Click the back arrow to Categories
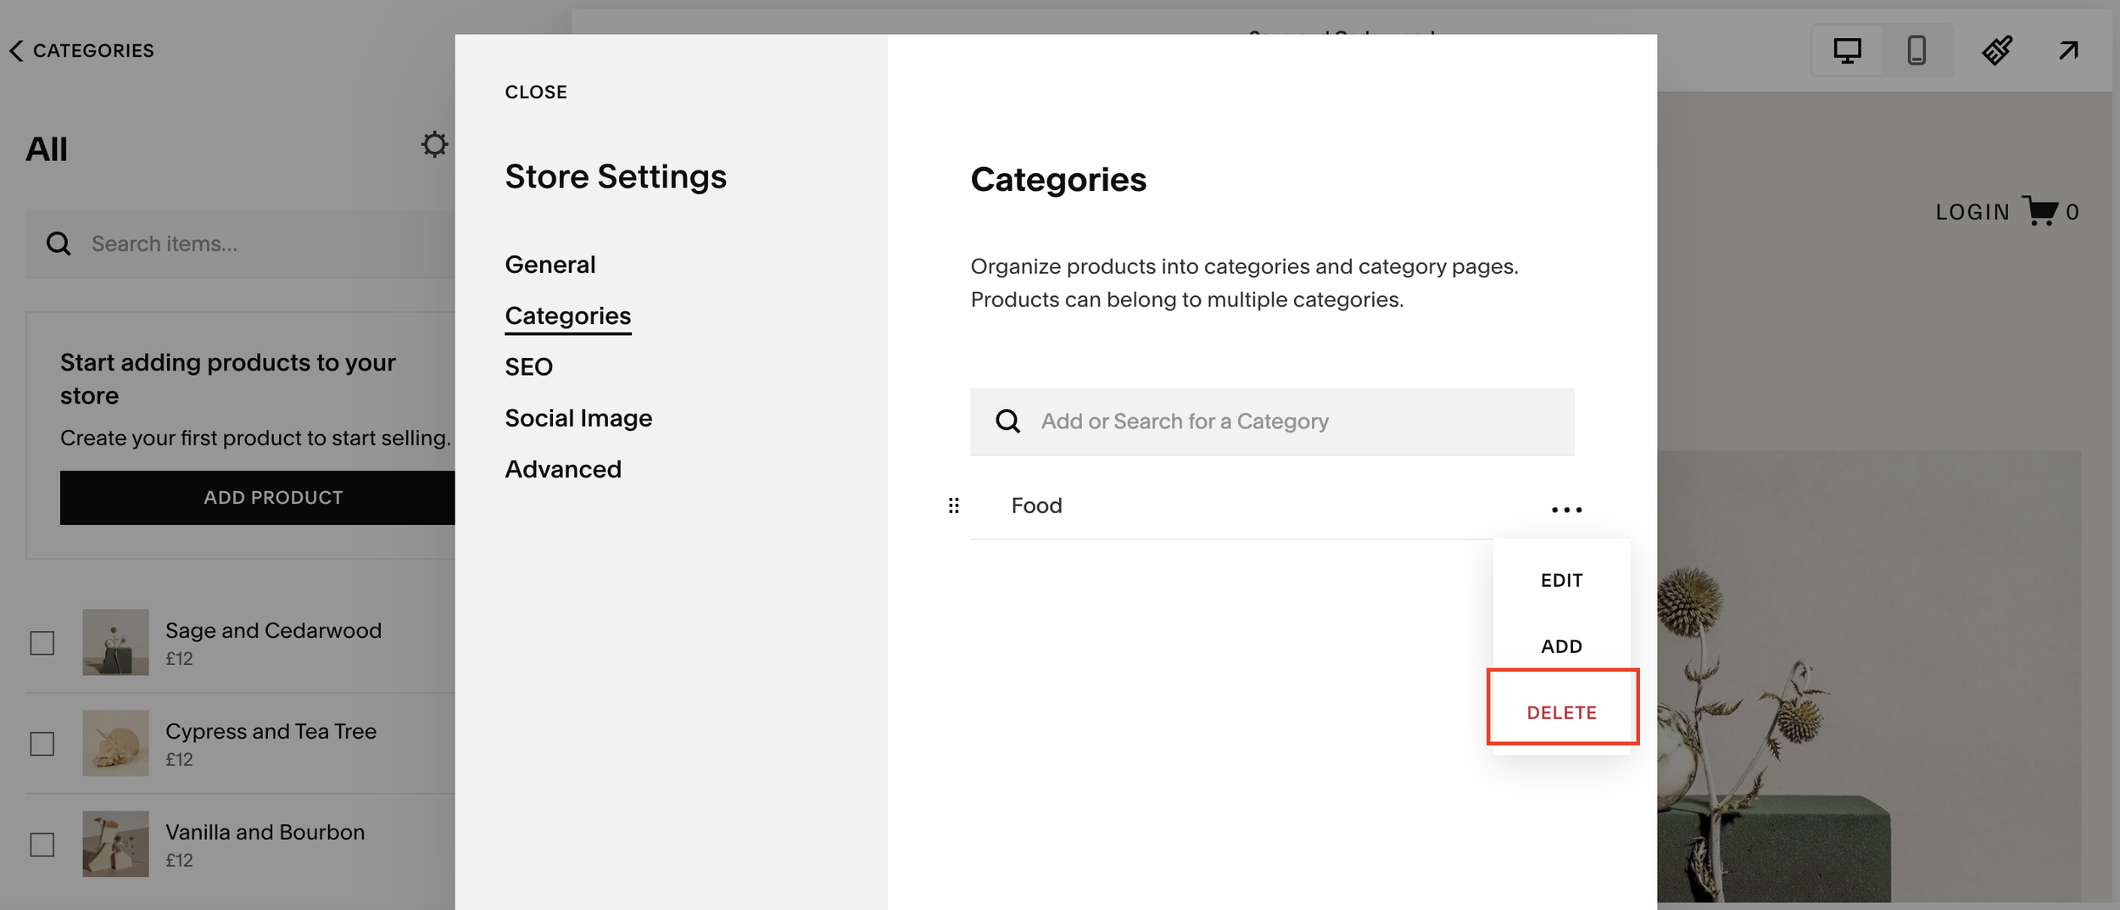Screen dimensions: 2120x910 coord(17,51)
